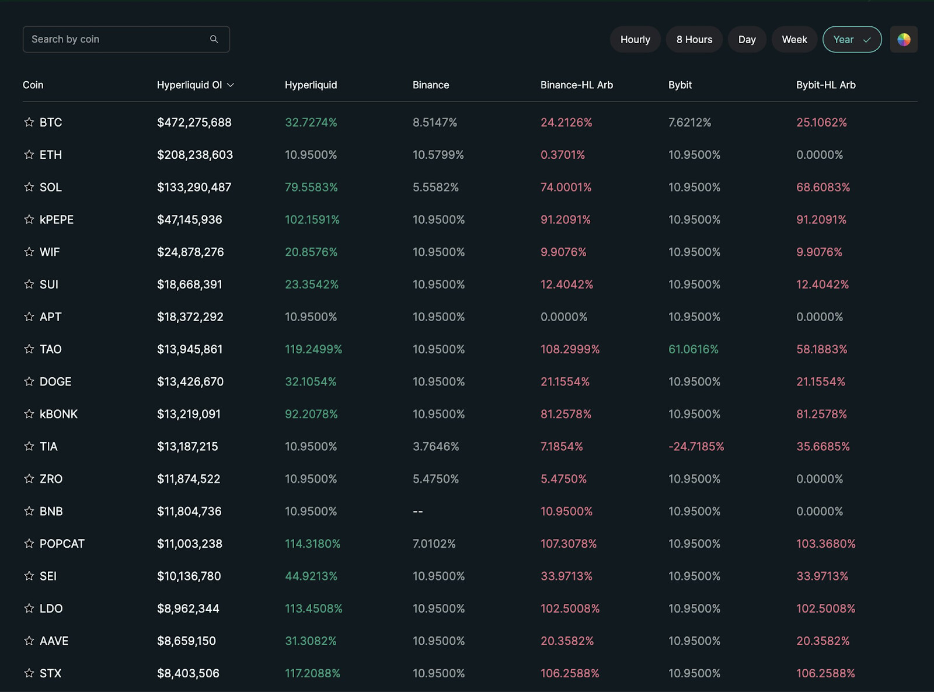934x692 pixels.
Task: Select the Day period button
Action: pyautogui.click(x=747, y=39)
